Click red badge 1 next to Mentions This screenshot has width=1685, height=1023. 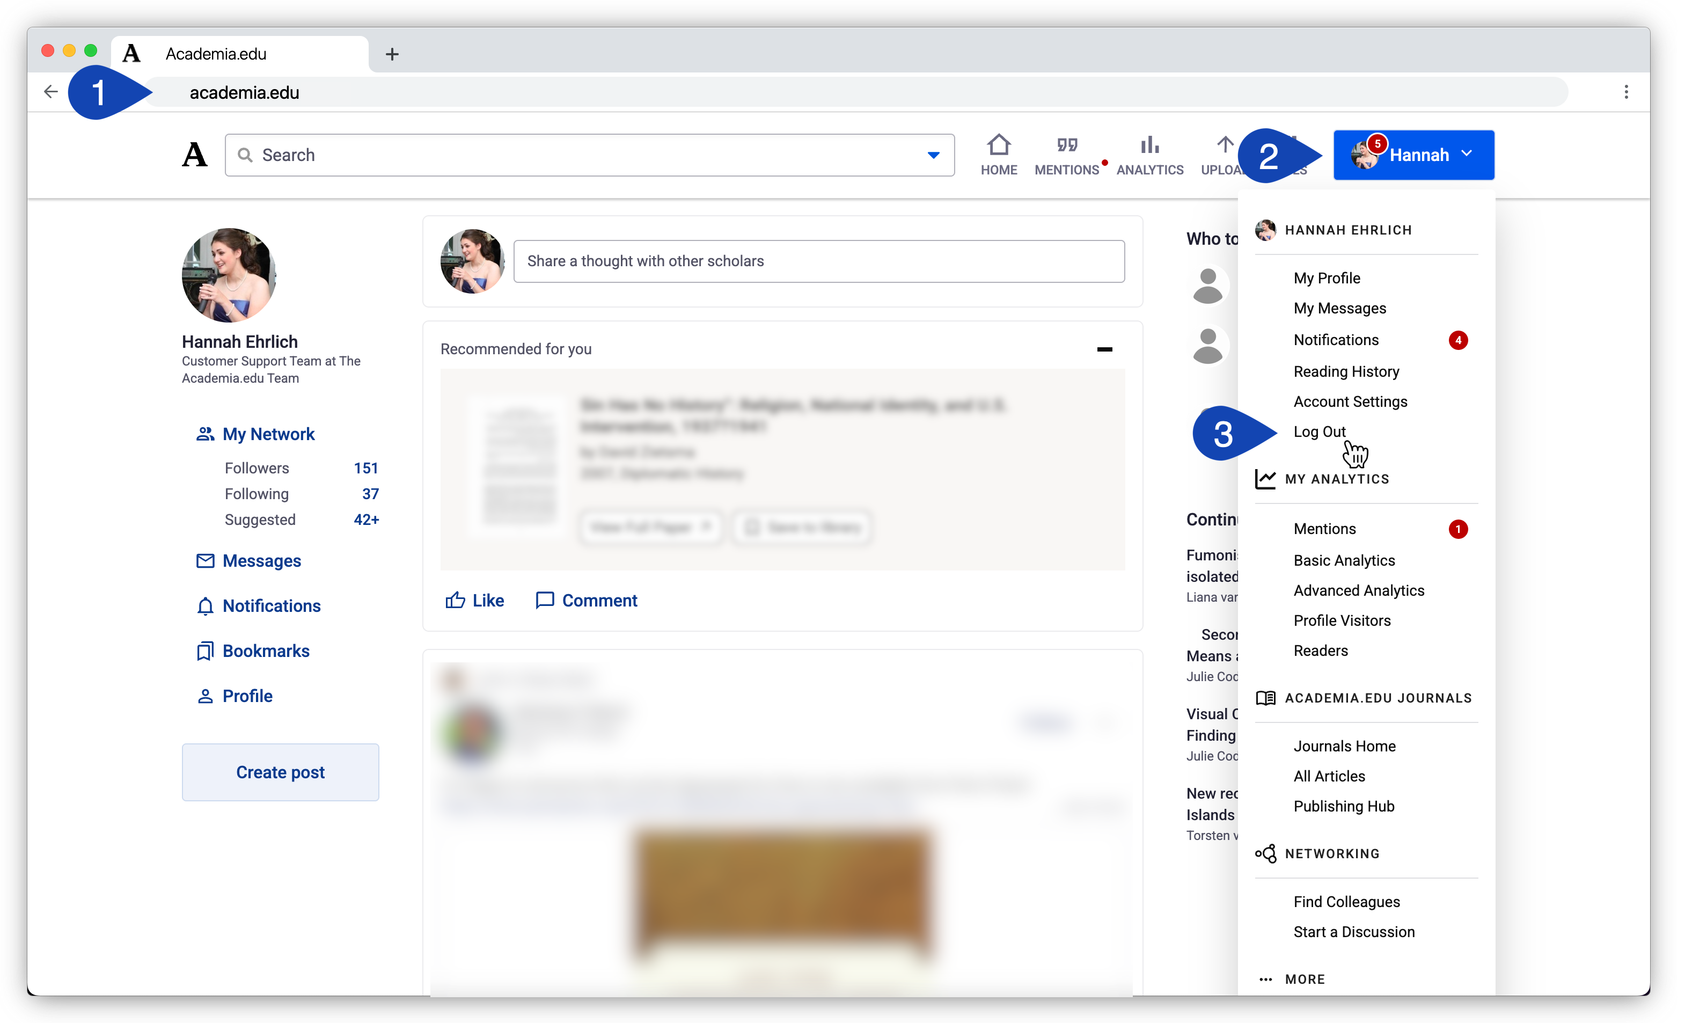pyautogui.click(x=1457, y=529)
